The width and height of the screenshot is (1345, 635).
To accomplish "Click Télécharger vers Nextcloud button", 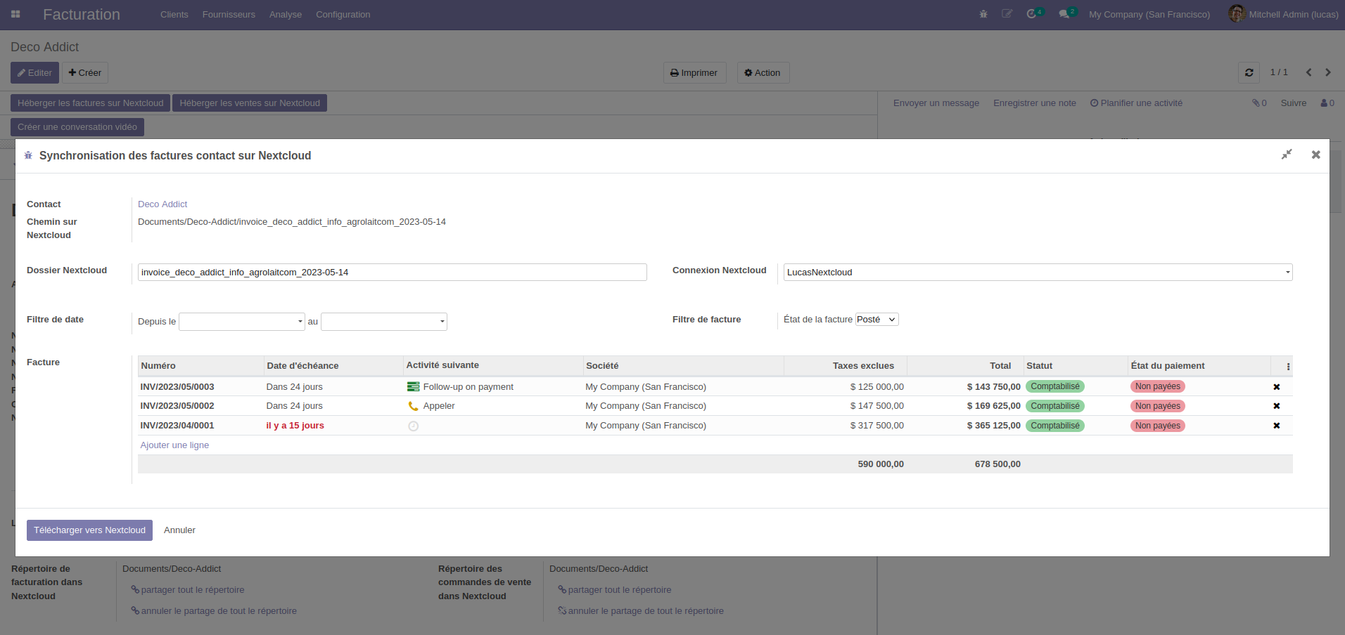I will pyautogui.click(x=89, y=530).
